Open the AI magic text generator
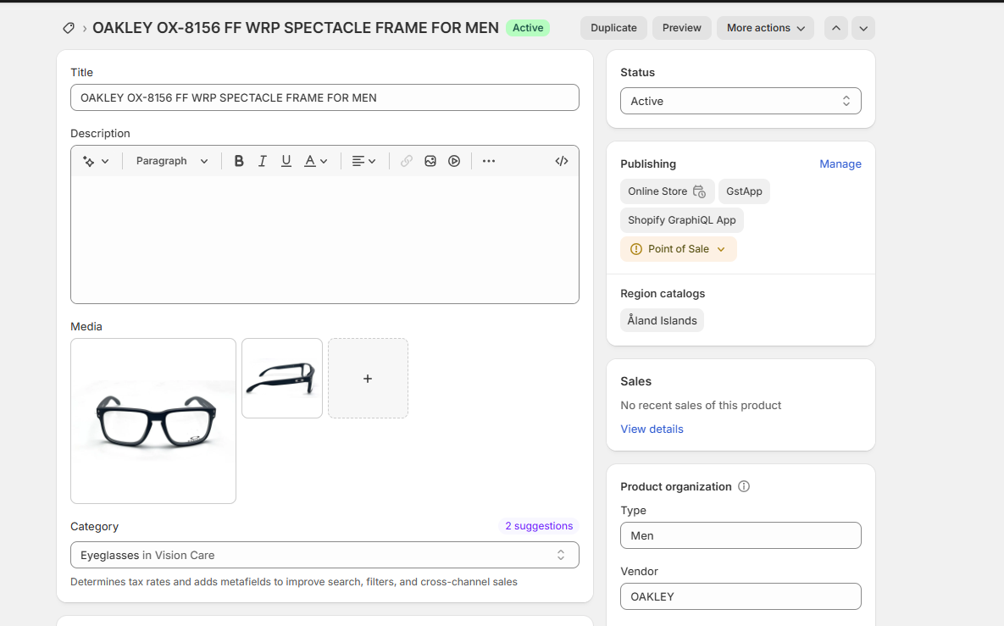Image resolution: width=1004 pixels, height=626 pixels. (x=96, y=161)
